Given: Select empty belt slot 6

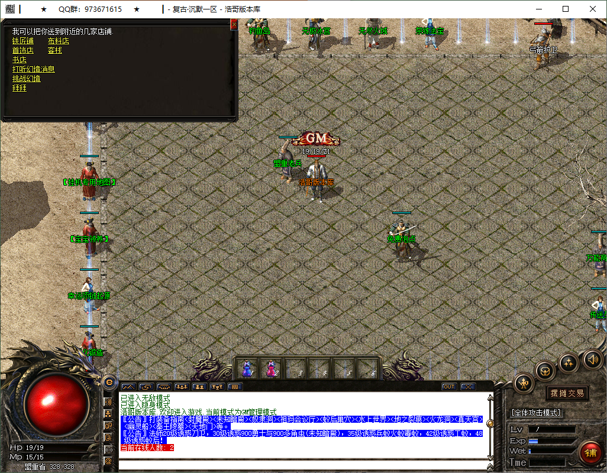Looking at the screenshot, I should [369, 368].
